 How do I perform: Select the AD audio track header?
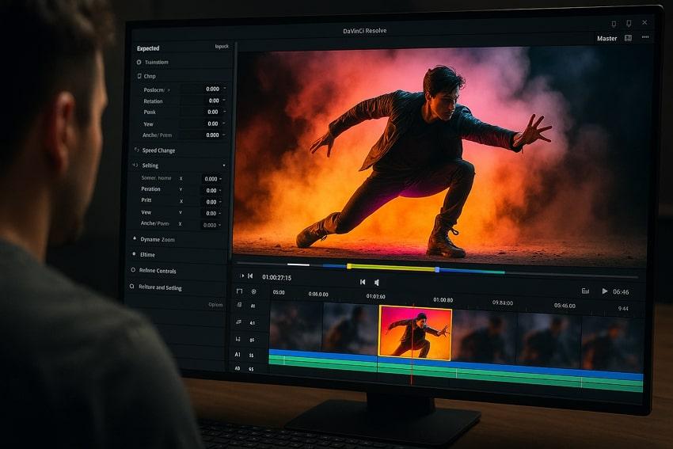point(238,368)
